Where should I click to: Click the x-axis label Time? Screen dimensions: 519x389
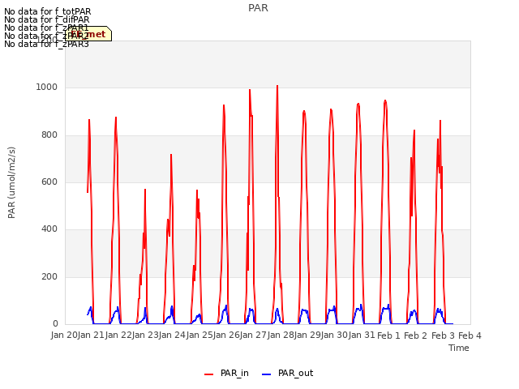coord(459,348)
